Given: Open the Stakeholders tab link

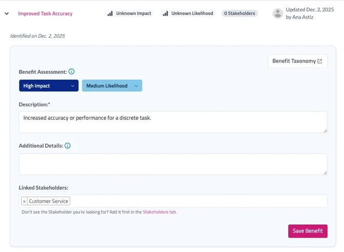Looking at the screenshot, I should (160, 212).
